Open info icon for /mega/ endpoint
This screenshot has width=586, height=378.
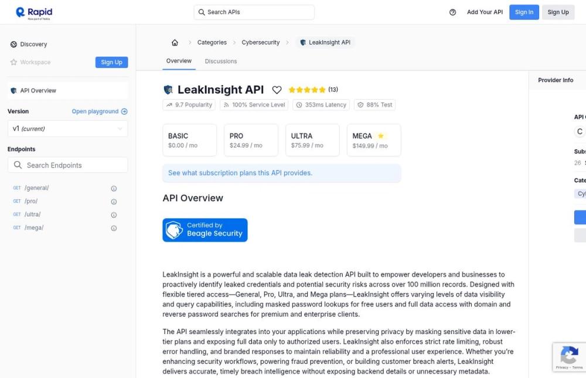pyautogui.click(x=114, y=228)
